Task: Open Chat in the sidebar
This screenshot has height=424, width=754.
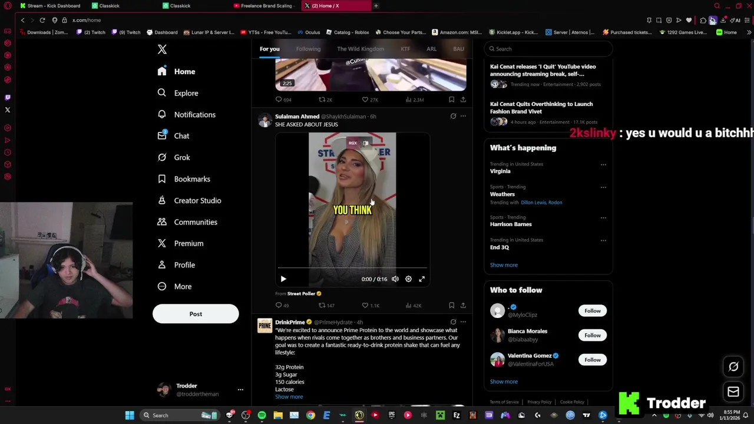Action: coord(173,136)
